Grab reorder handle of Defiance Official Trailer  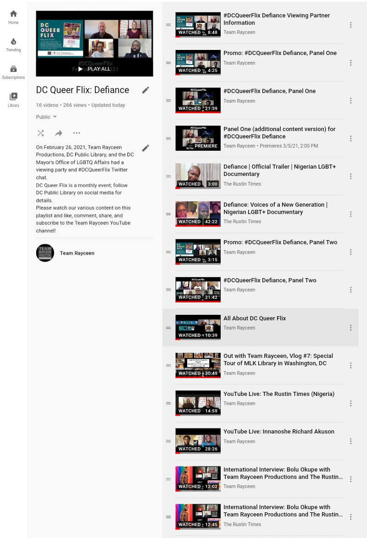coord(168,176)
